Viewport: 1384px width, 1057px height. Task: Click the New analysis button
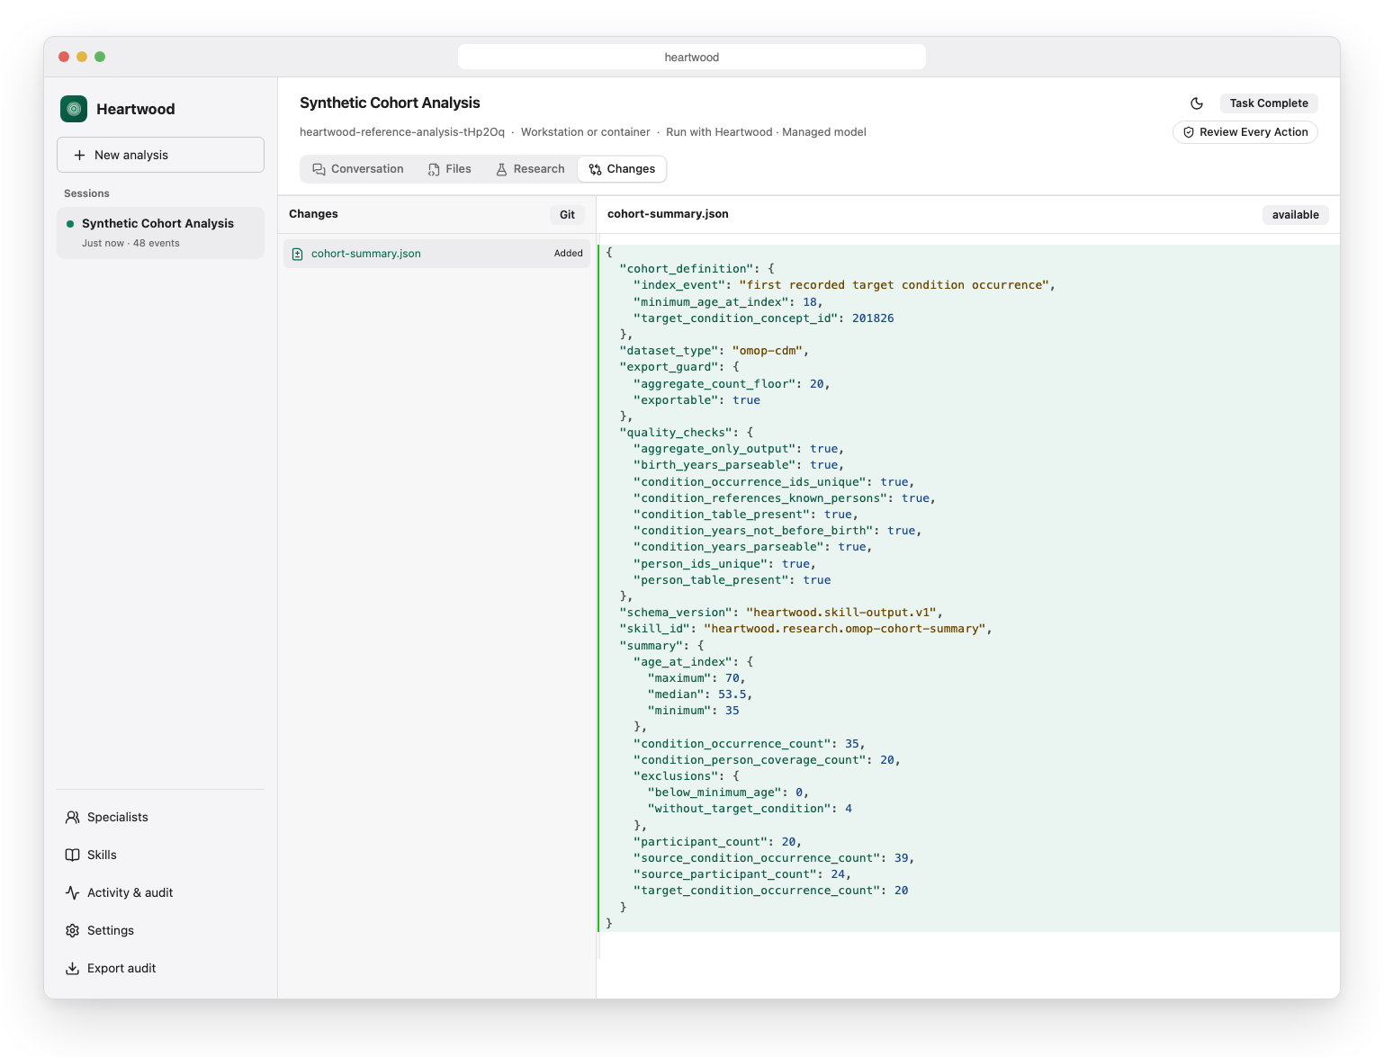click(160, 155)
